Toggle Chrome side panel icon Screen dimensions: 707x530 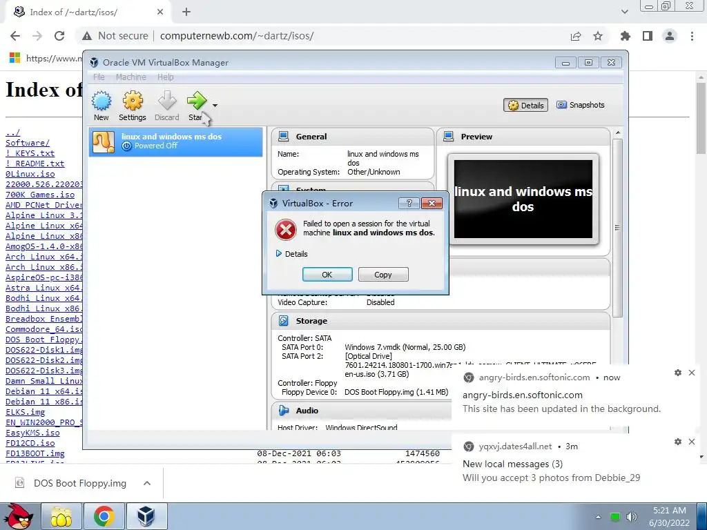pyautogui.click(x=648, y=36)
